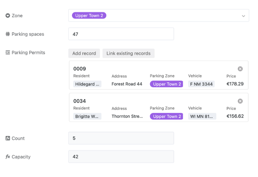Click the Parking Permits linked-record icon

point(8,53)
